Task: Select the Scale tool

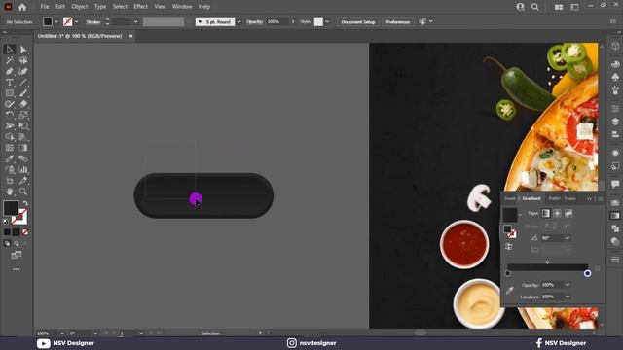Action: coord(23,115)
